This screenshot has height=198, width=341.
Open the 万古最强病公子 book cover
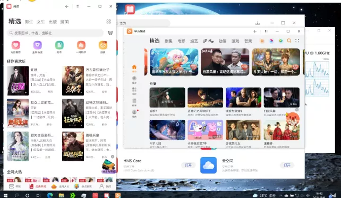(x=73, y=81)
